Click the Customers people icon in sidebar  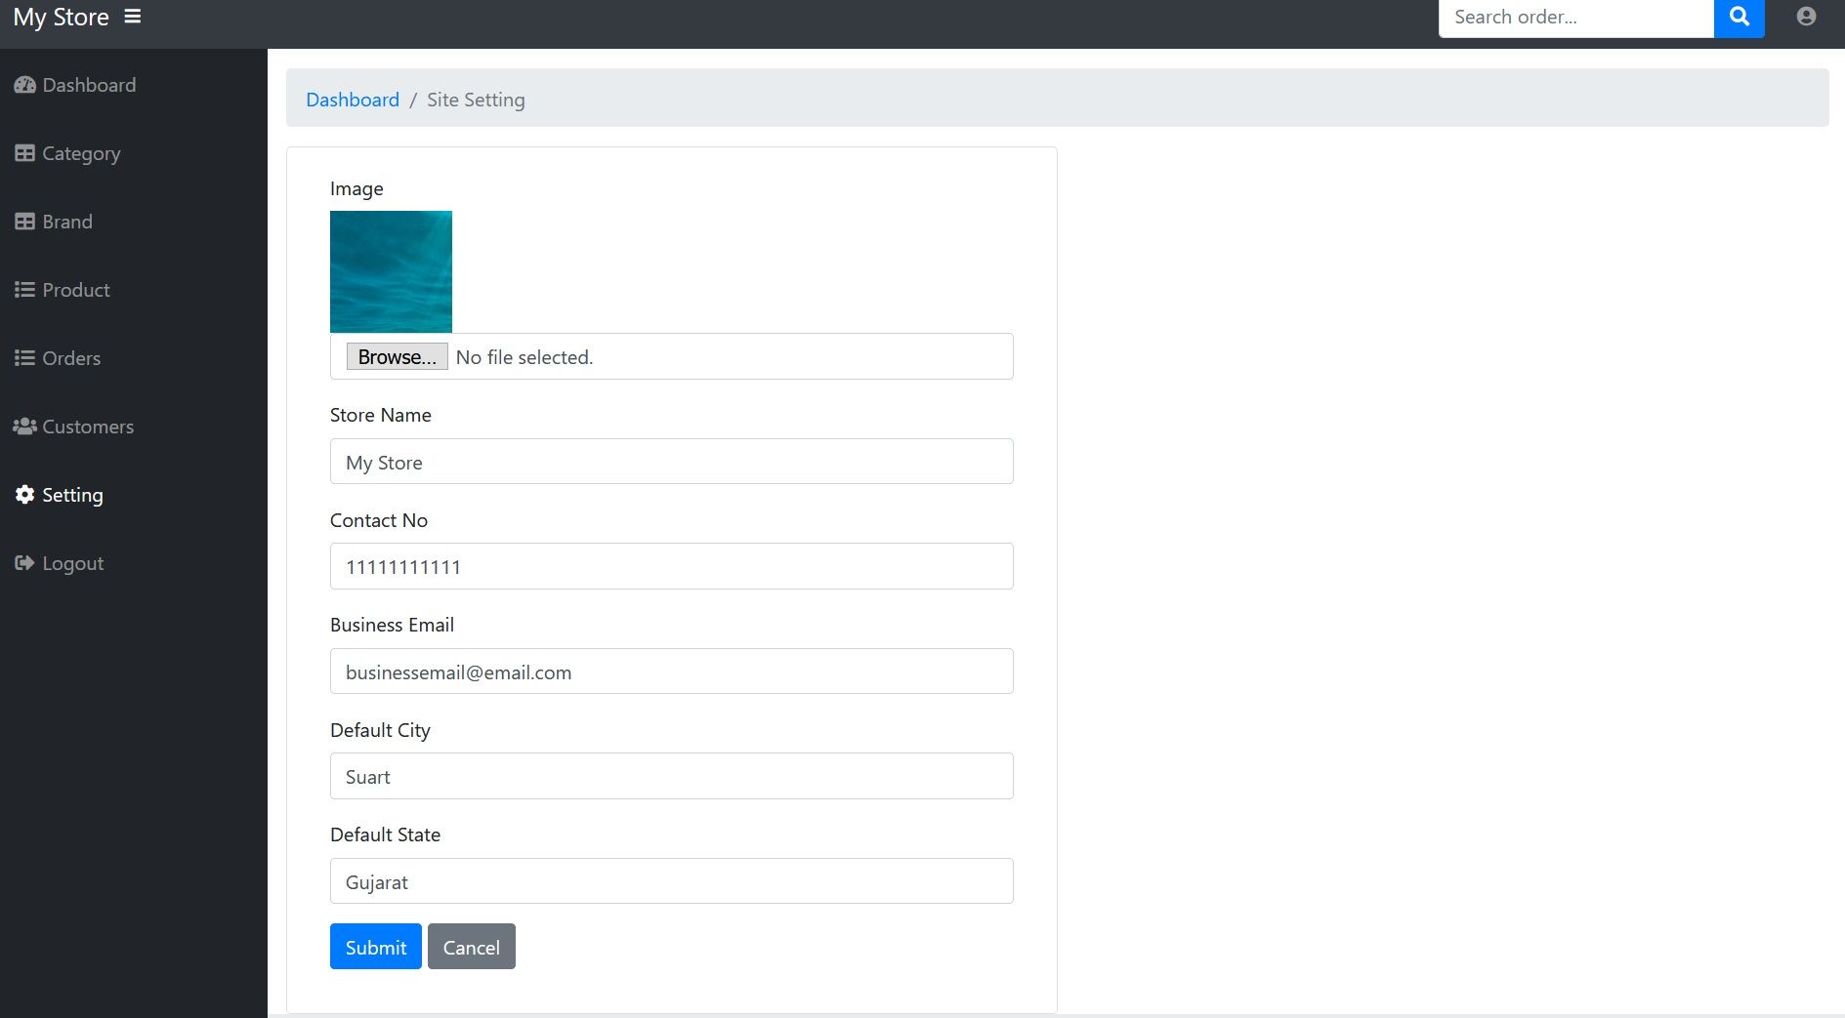pyautogui.click(x=24, y=427)
